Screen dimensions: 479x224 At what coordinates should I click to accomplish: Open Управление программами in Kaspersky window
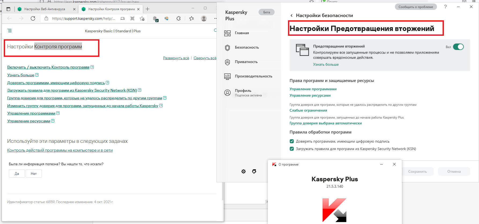(313, 89)
